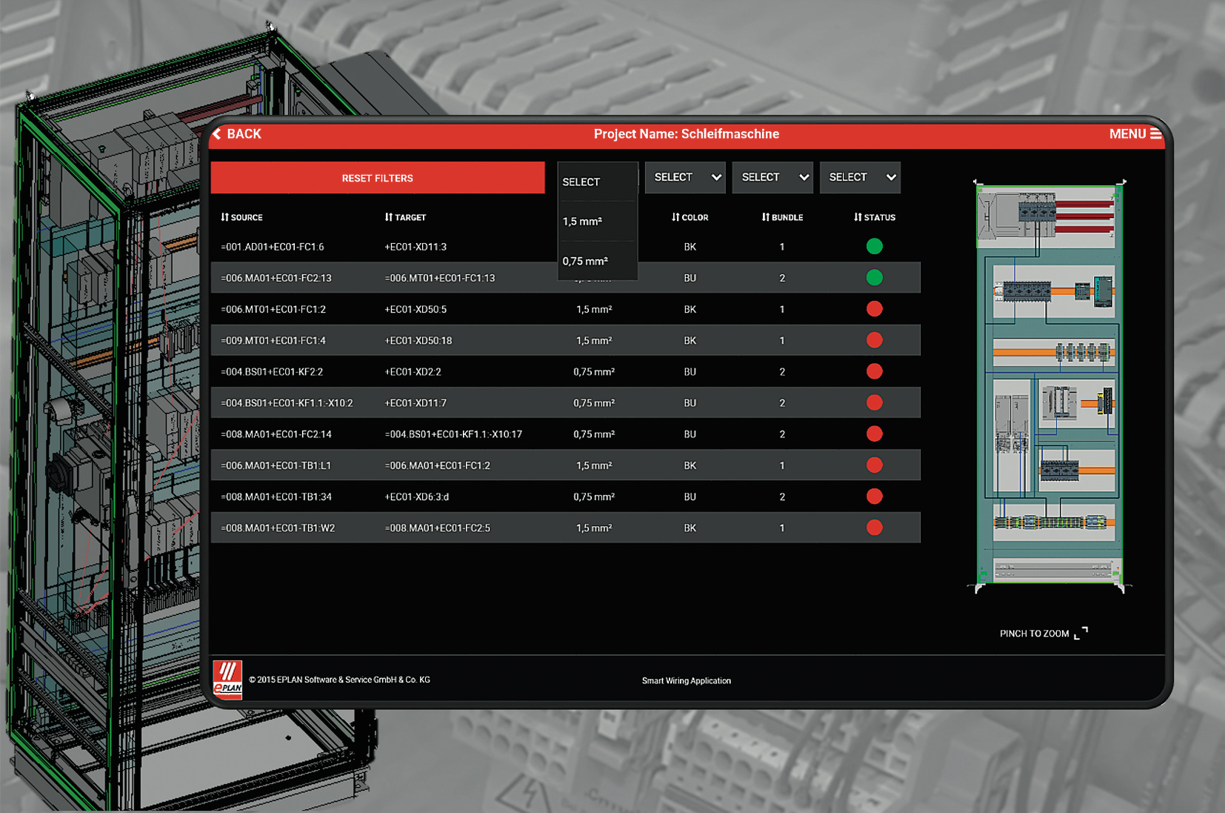Sort the table by SOURCE column
The width and height of the screenshot is (1225, 813).
(x=241, y=217)
